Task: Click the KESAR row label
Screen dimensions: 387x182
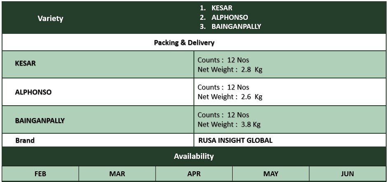Action: (25, 63)
